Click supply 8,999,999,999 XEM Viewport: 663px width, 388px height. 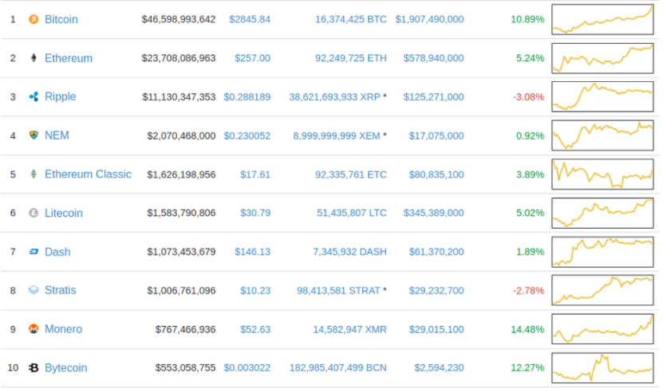[x=337, y=135]
